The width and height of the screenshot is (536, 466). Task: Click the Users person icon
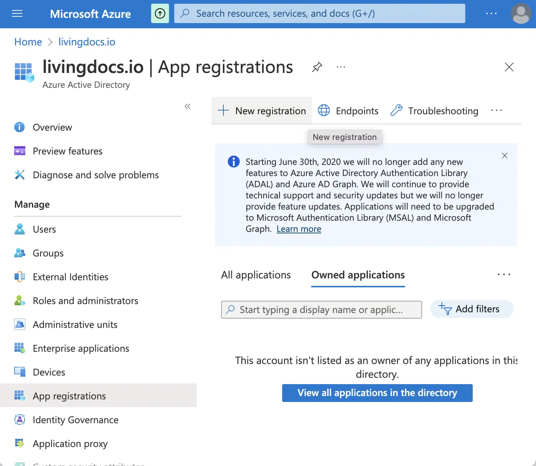20,229
